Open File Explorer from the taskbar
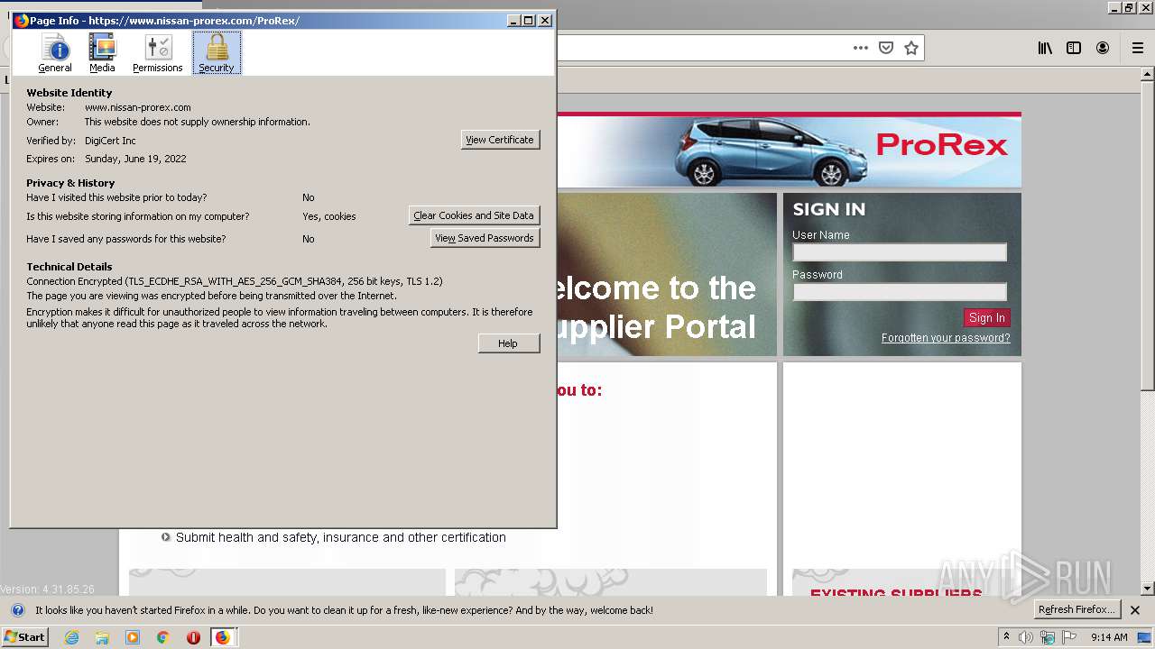This screenshot has height=649, width=1155. pyautogui.click(x=102, y=637)
